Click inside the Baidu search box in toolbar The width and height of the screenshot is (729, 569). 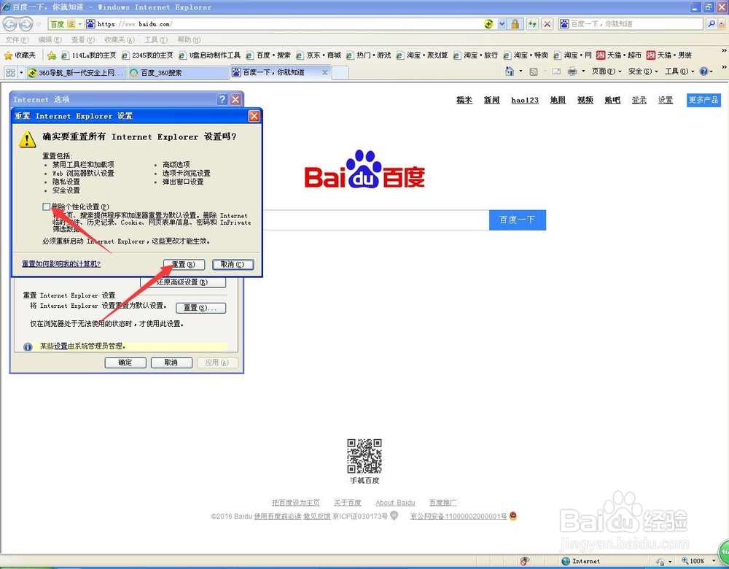pyautogui.click(x=635, y=24)
